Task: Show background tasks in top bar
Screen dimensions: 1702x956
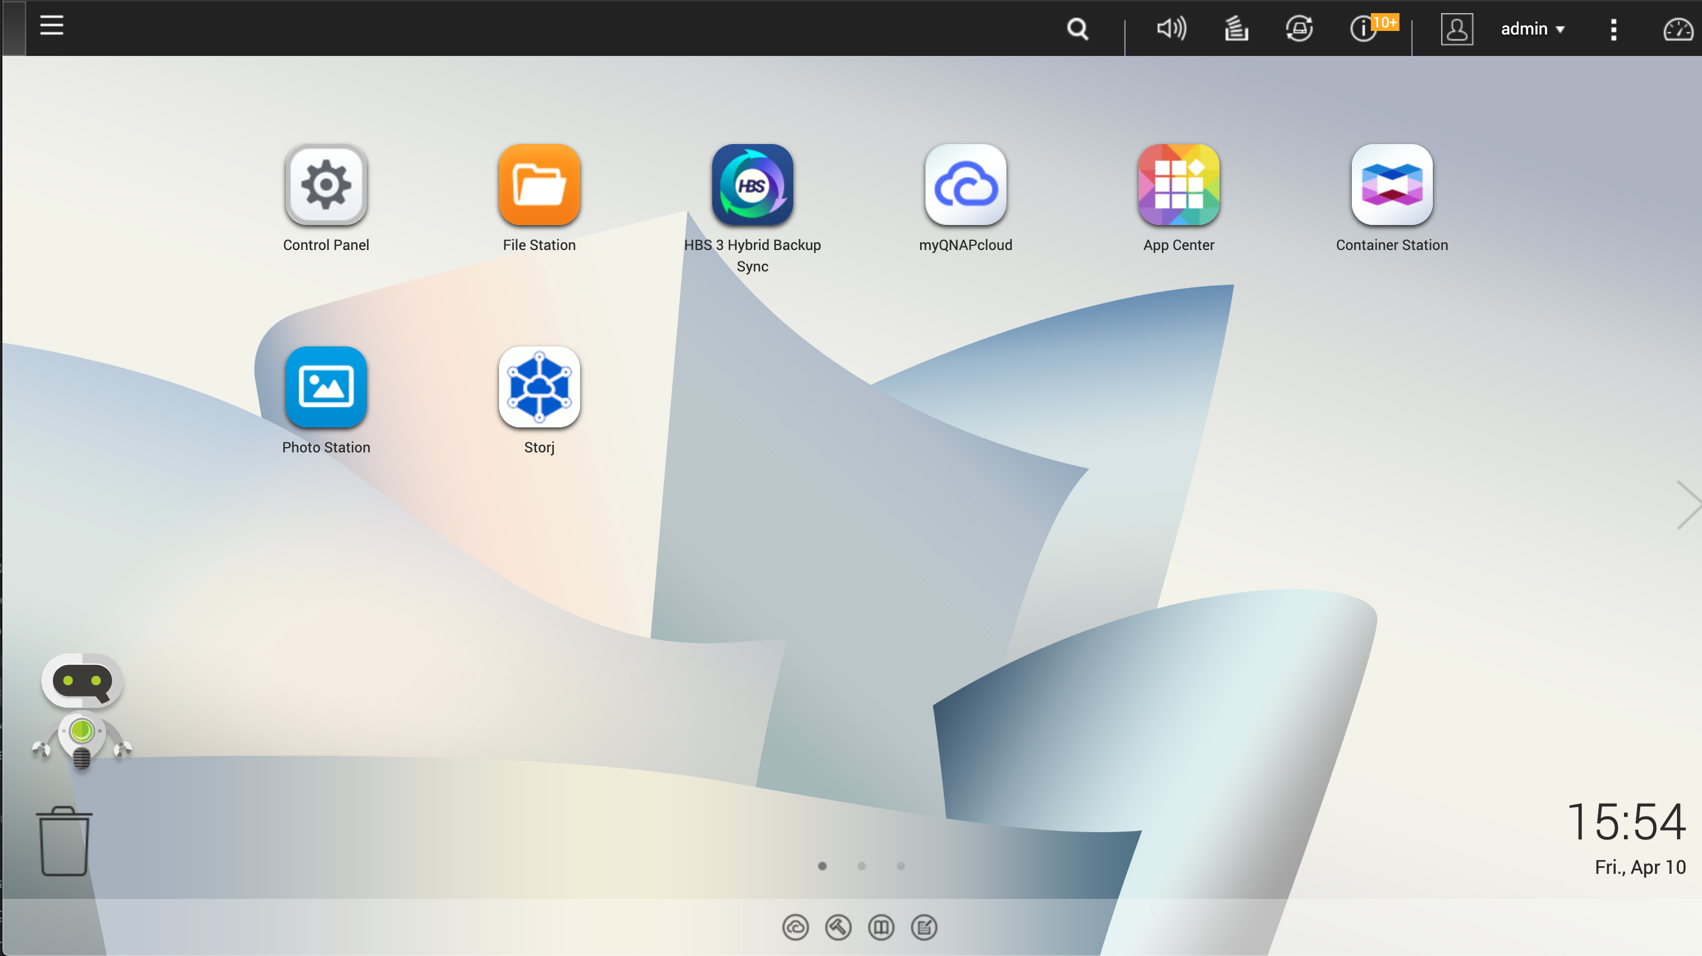Action: pyautogui.click(x=1236, y=29)
